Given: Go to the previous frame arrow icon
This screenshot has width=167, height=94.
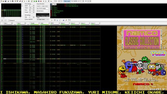Looking at the screenshot, I should point(44,1).
